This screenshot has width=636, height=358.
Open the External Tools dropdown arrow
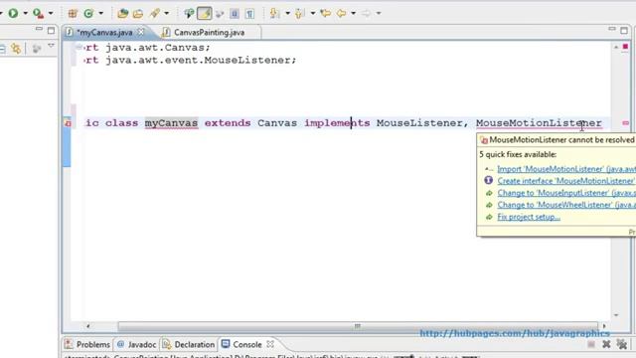point(51,13)
